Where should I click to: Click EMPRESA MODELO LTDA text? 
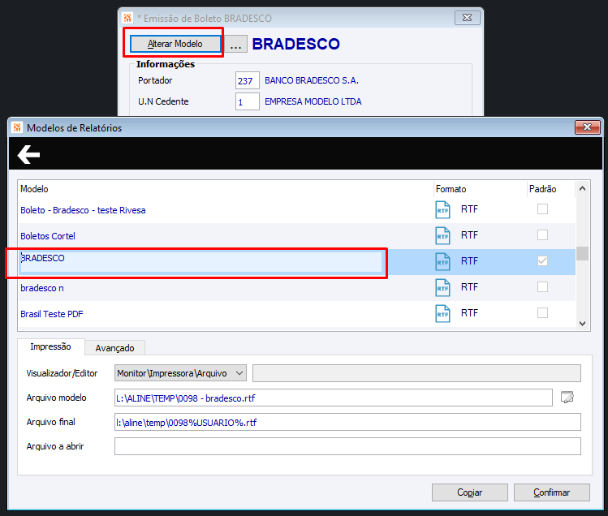tap(313, 101)
